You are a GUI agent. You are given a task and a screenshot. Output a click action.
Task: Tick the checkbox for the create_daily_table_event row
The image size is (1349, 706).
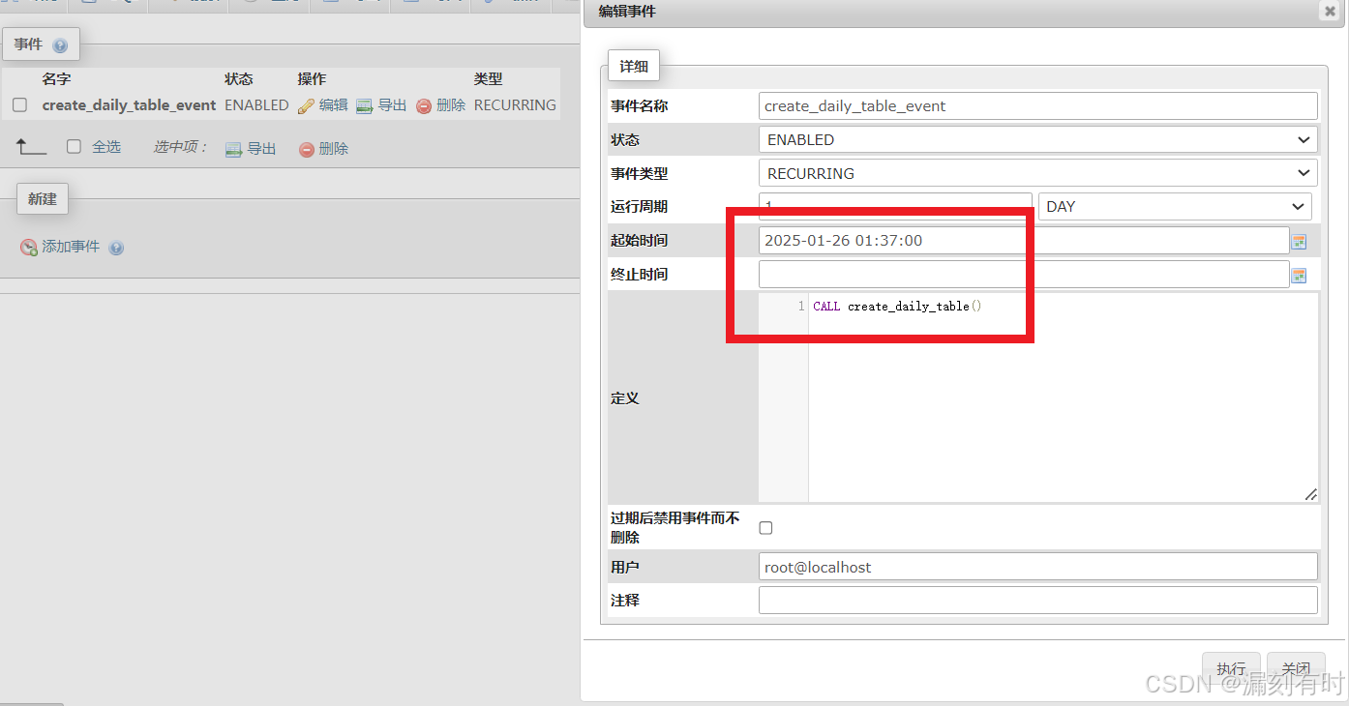19,105
